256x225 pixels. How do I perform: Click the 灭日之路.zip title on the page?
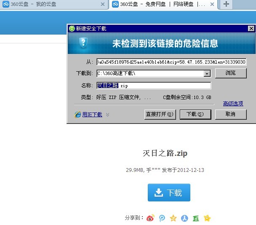[165, 153]
